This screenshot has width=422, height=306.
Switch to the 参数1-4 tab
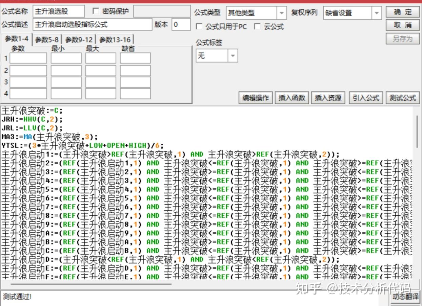17,39
